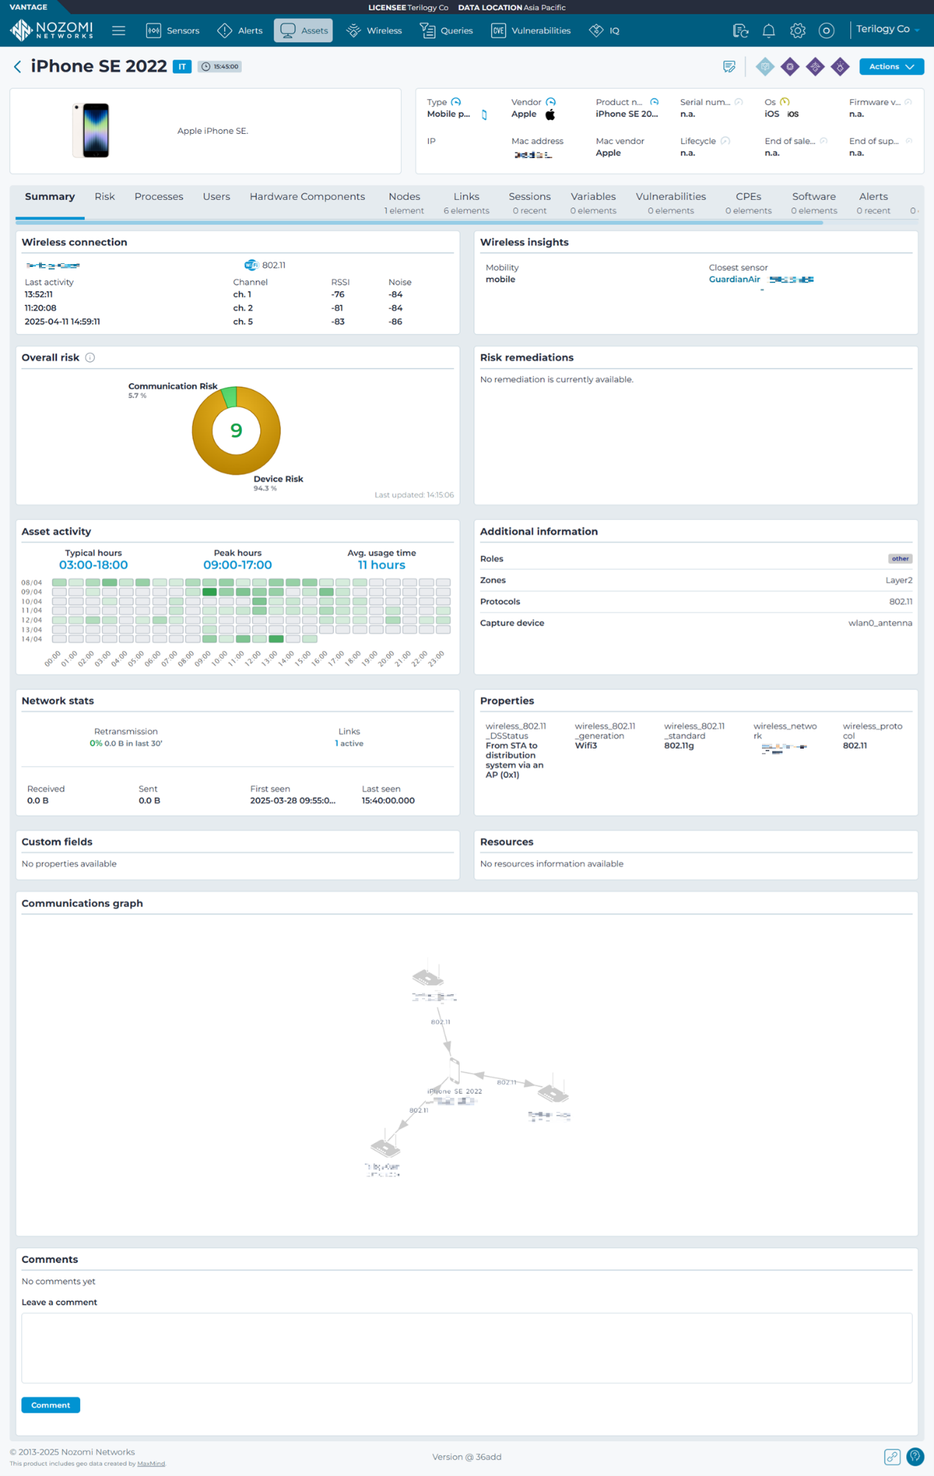Open the help question mark icon

click(x=916, y=1456)
